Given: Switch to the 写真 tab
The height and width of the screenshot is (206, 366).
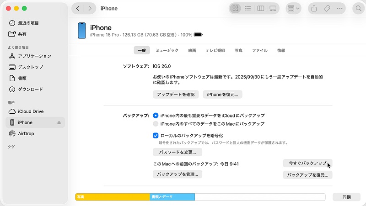Looking at the screenshot, I should pos(238,50).
